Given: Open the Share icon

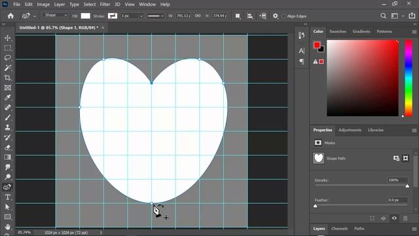Looking at the screenshot, I should point(412,16).
